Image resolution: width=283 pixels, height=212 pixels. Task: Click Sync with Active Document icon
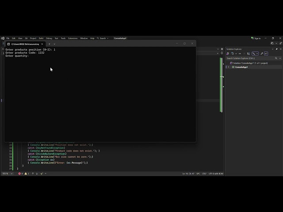click(240, 53)
